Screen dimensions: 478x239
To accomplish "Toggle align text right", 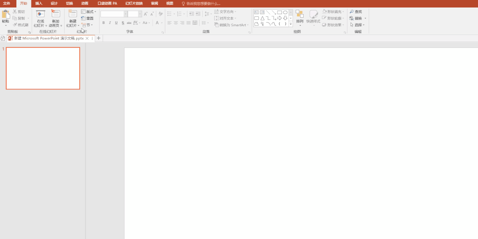I will [182, 23].
